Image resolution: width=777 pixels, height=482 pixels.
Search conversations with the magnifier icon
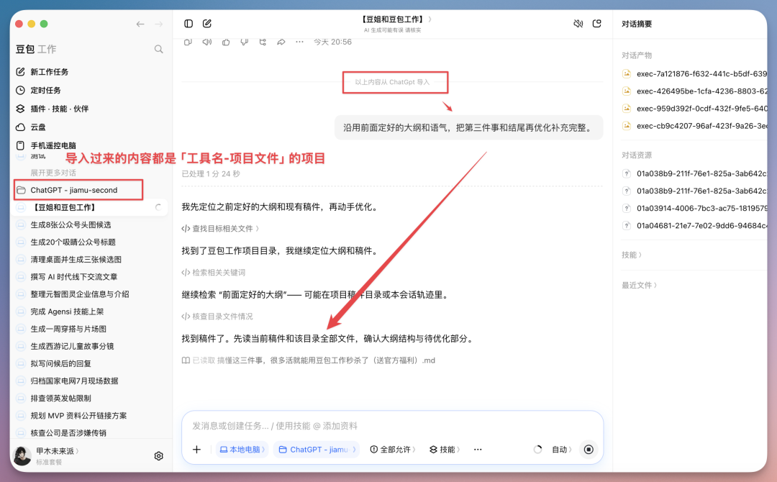[158, 49]
